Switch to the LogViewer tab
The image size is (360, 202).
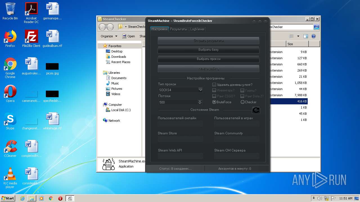pyautogui.click(x=197, y=29)
